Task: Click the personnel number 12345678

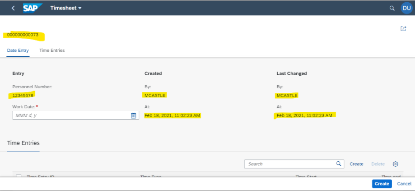Action: [24, 95]
